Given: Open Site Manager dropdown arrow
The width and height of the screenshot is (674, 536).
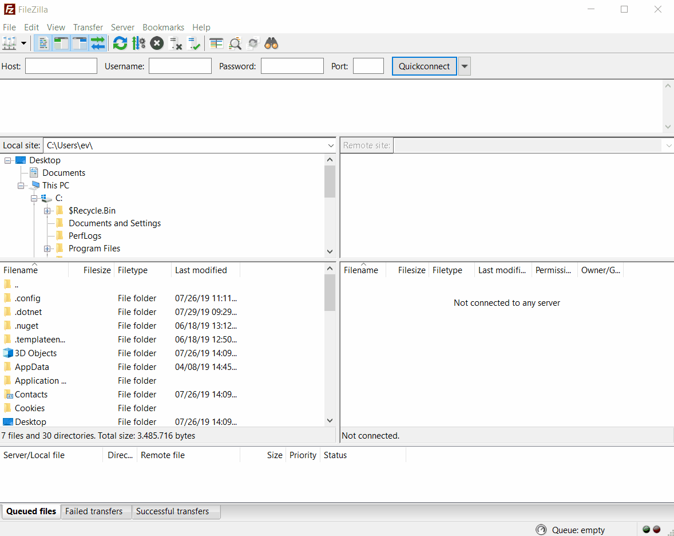Looking at the screenshot, I should click(23, 44).
